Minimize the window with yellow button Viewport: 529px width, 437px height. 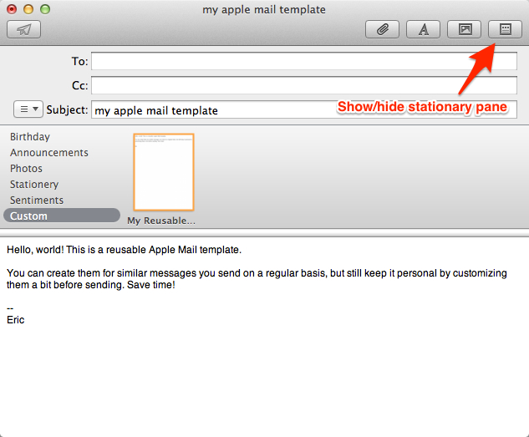[28, 9]
